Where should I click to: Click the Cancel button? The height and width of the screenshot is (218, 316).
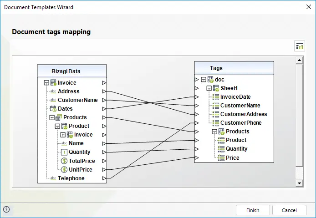coord(289,210)
